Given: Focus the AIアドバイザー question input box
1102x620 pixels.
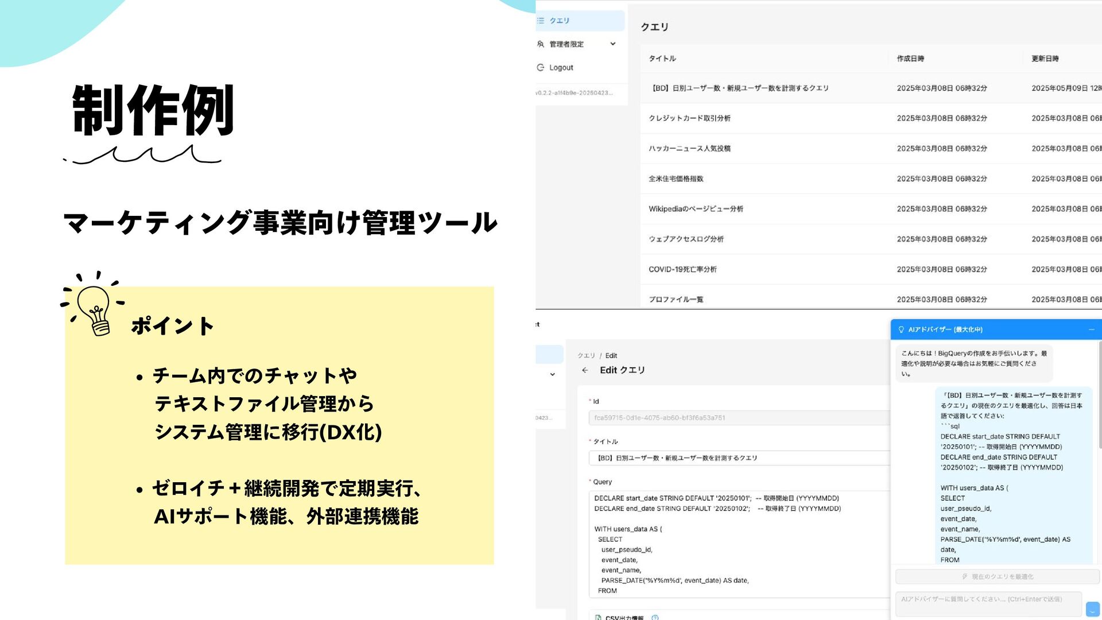Looking at the screenshot, I should click(x=988, y=604).
